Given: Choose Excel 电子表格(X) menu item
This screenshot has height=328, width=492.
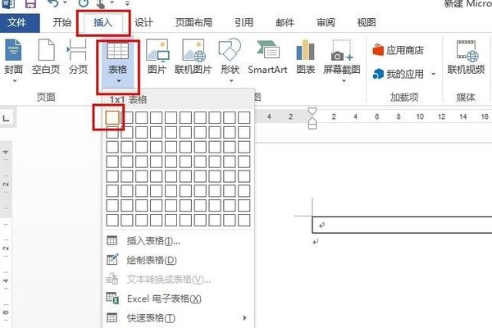Looking at the screenshot, I should tap(178, 298).
